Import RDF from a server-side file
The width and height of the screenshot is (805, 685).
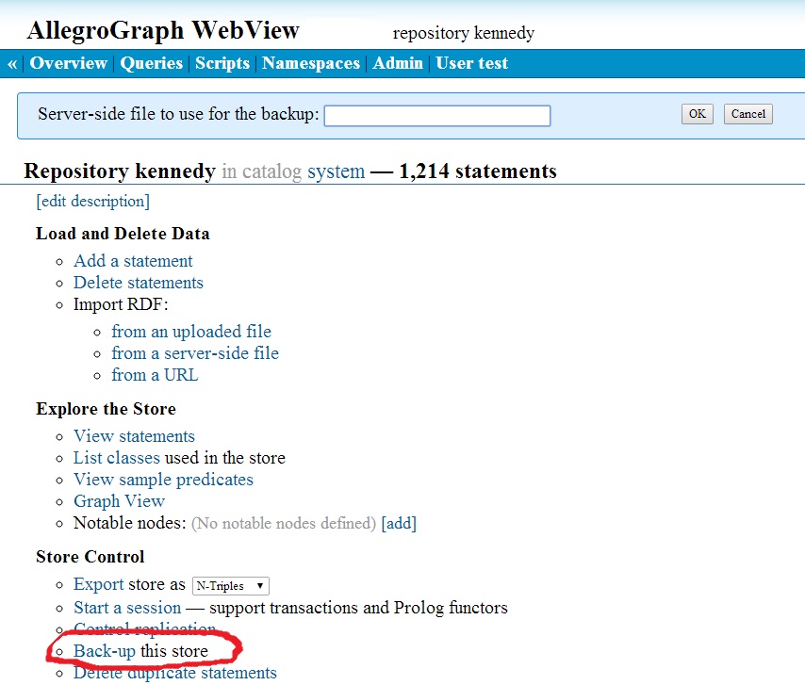tap(195, 353)
